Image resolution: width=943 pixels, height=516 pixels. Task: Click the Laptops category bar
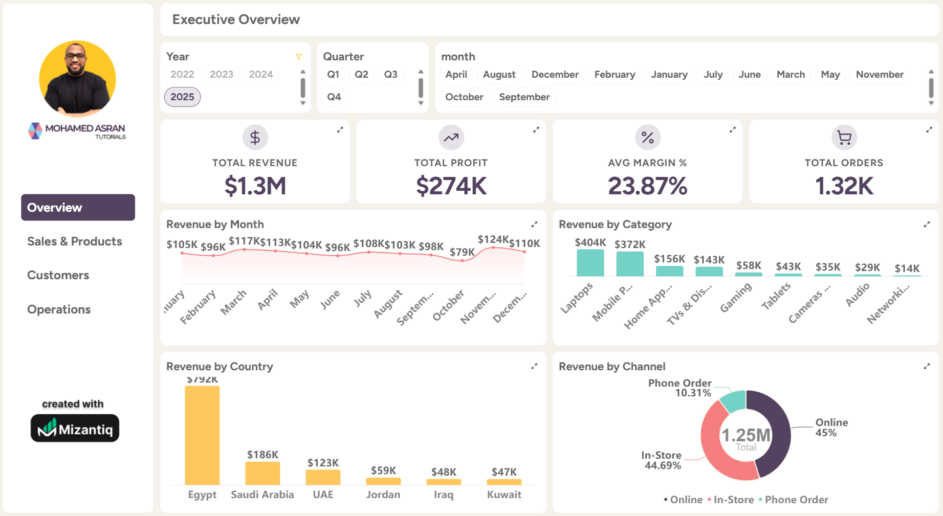coord(590,263)
